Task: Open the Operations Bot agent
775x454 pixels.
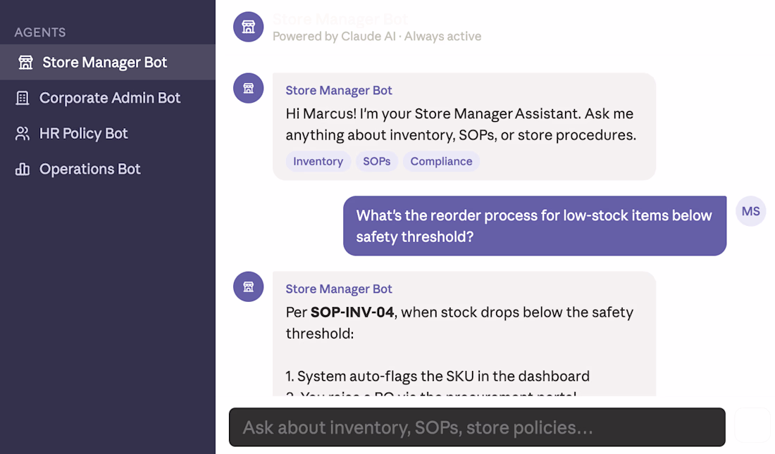Action: pyautogui.click(x=108, y=169)
